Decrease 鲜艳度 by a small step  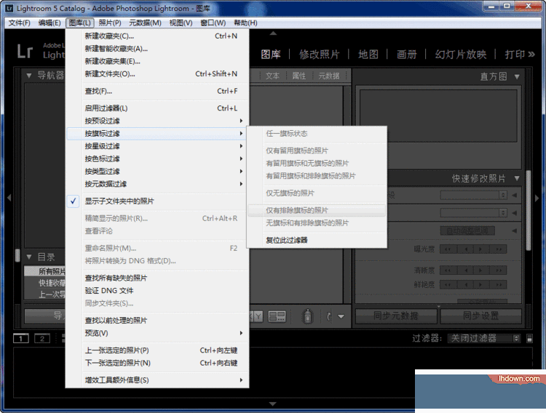pyautogui.click(x=465, y=284)
